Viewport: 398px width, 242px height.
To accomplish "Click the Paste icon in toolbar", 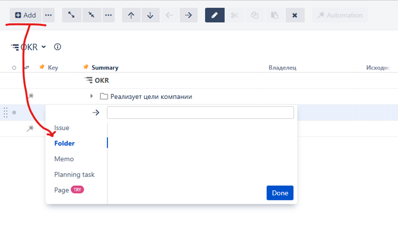I will point(275,15).
